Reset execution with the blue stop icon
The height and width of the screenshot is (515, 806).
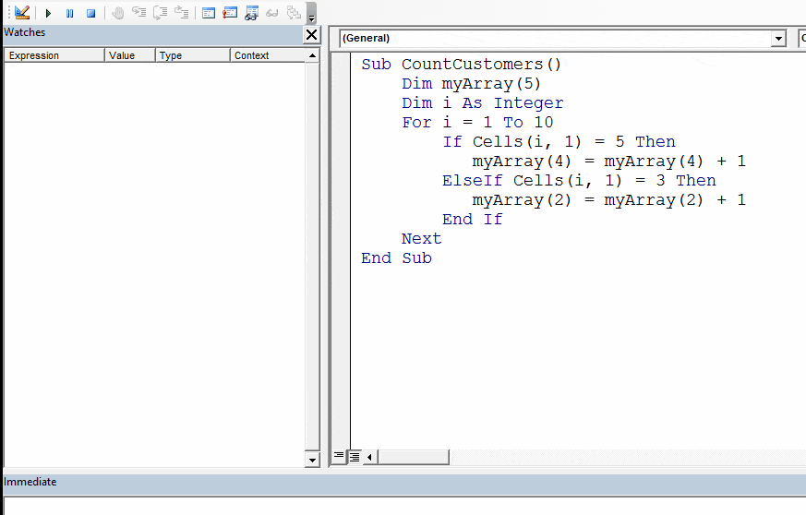91,13
